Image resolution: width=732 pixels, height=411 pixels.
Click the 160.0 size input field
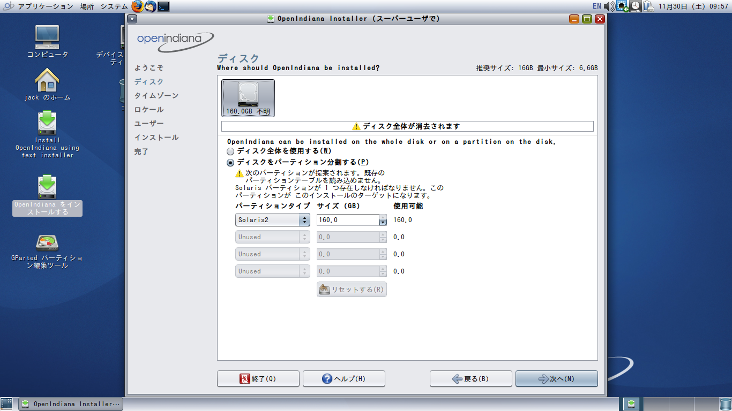click(348, 220)
